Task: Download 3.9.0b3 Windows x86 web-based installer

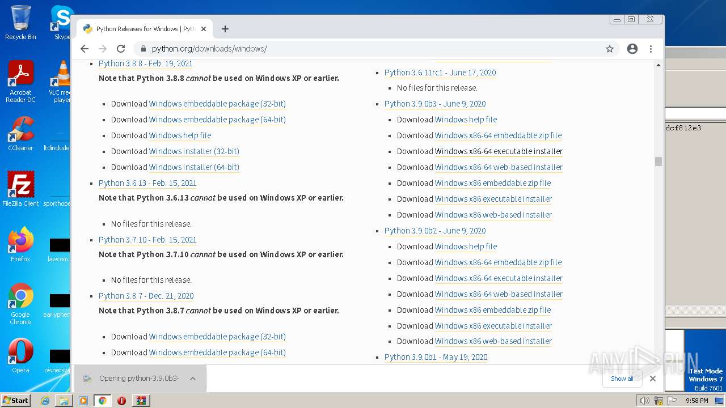Action: click(x=493, y=215)
